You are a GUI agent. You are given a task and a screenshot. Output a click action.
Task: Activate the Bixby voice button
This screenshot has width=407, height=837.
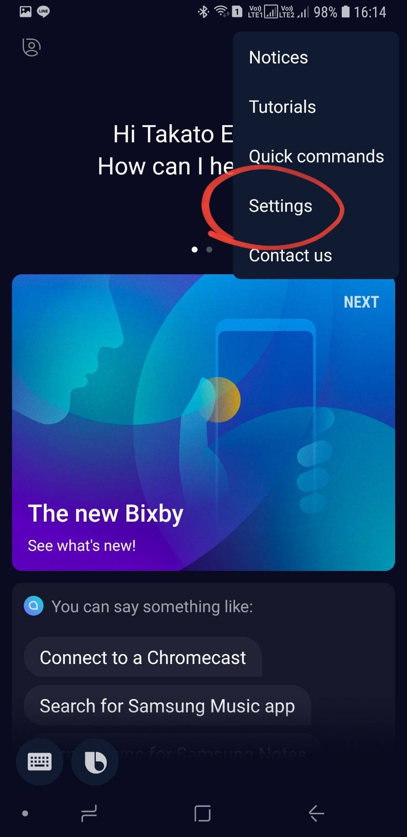point(95,762)
